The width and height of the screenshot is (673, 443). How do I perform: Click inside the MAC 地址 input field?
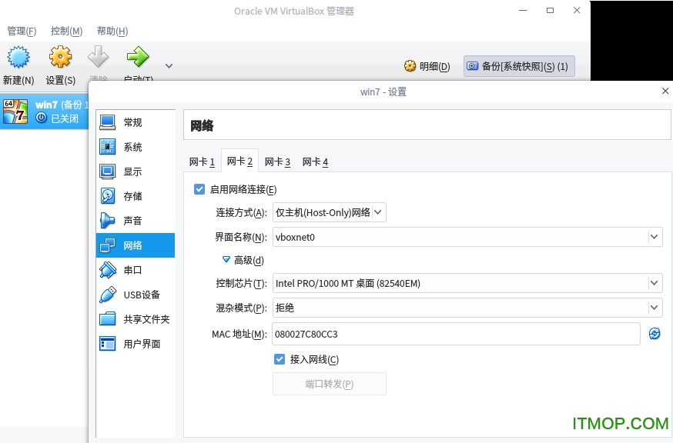click(454, 334)
